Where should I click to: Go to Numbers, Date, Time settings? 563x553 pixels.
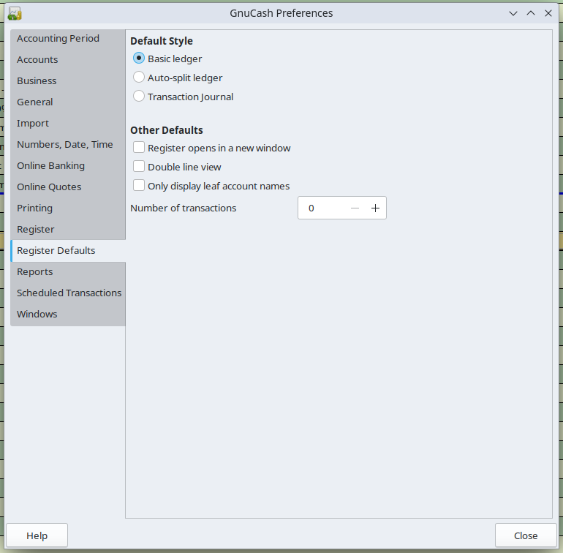point(64,144)
